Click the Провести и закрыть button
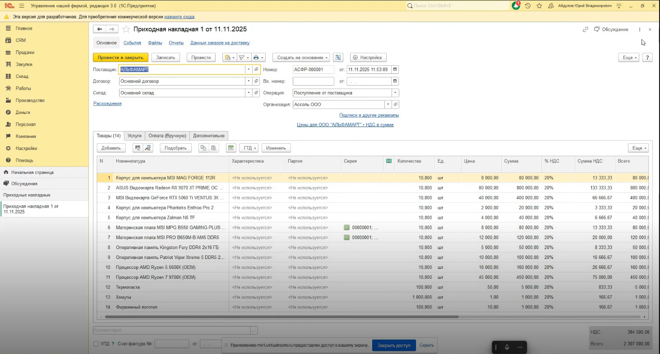 point(120,58)
